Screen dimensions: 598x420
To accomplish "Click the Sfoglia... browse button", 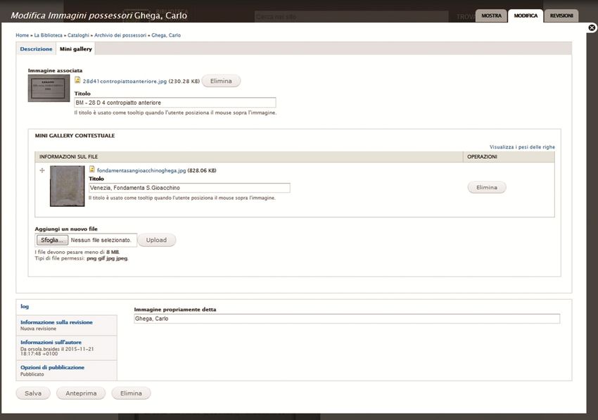I will pos(52,240).
